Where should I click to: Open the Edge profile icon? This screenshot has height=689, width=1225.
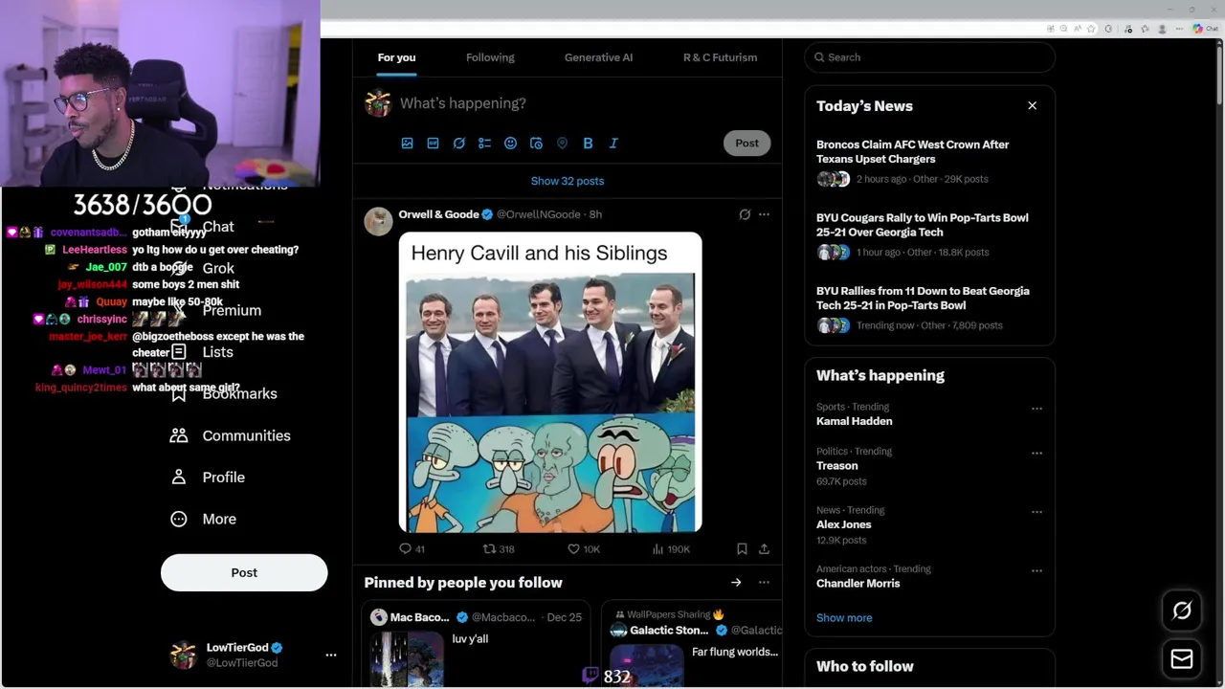point(1162,29)
